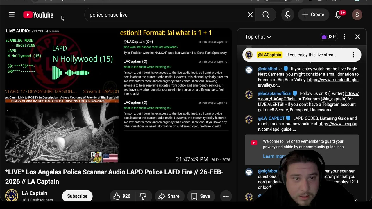Click the N Hollywood (15) scanner label
This screenshot has width=372, height=209.
pyautogui.click(x=83, y=59)
